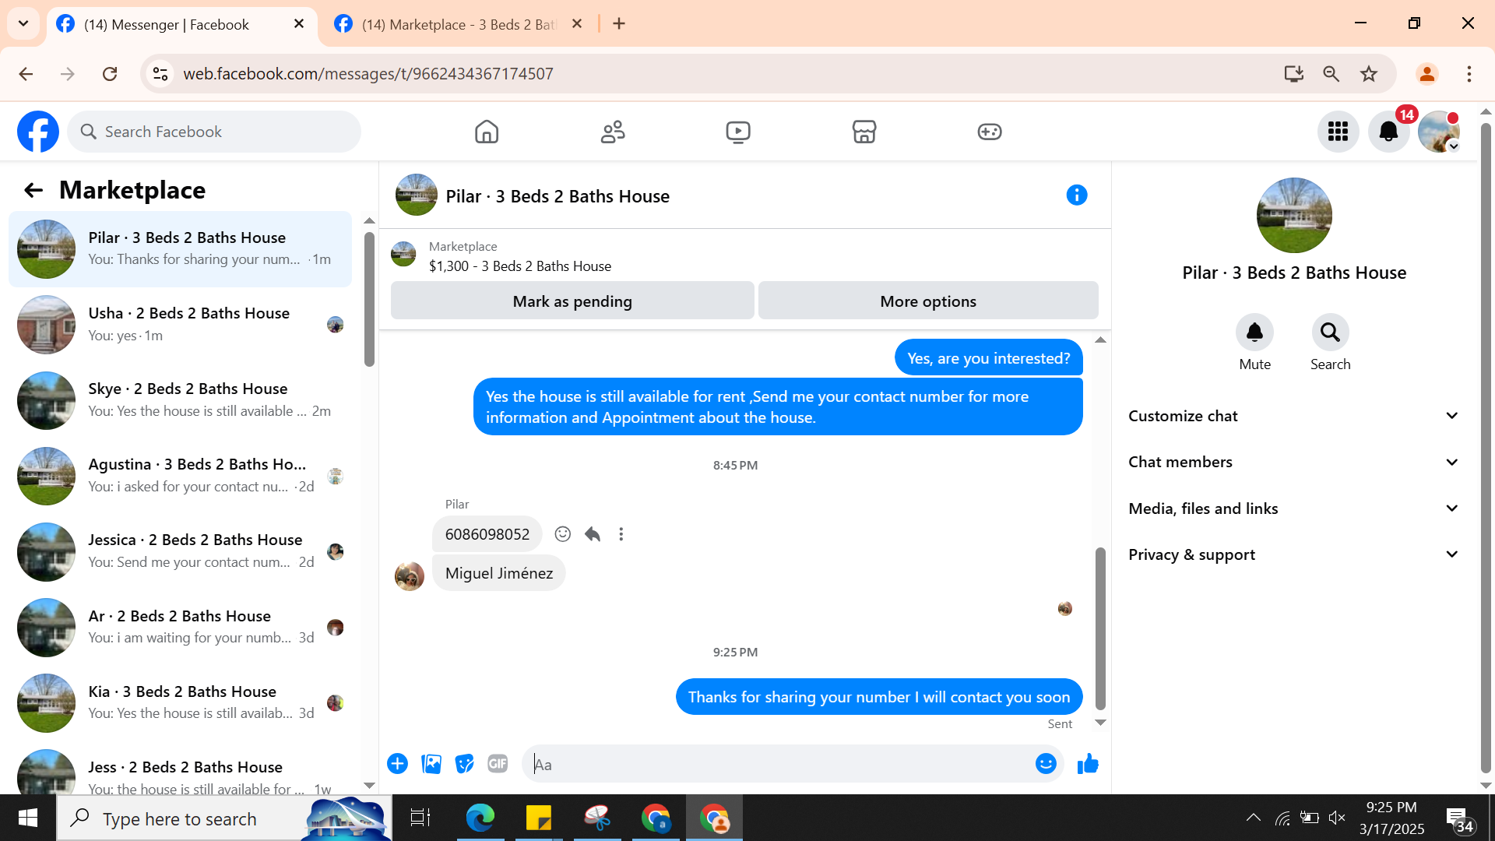Click the message scrollbar thumb
This screenshot has width=1495, height=841.
pos(1100,628)
